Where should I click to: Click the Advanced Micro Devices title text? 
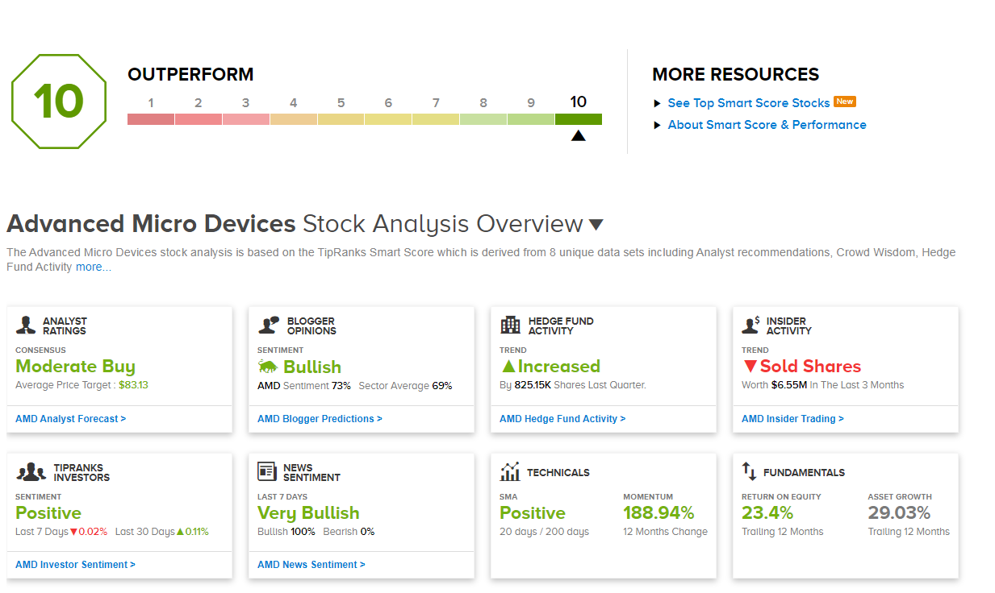(151, 224)
